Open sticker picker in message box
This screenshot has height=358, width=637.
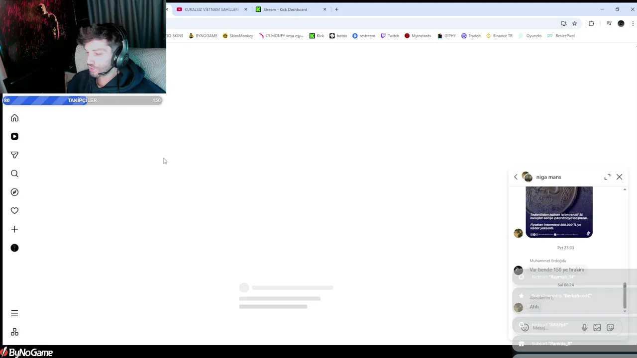click(x=611, y=328)
